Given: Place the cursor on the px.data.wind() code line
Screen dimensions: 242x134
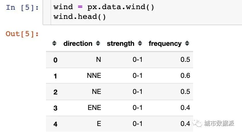Looking at the screenshot, I should (103, 7).
